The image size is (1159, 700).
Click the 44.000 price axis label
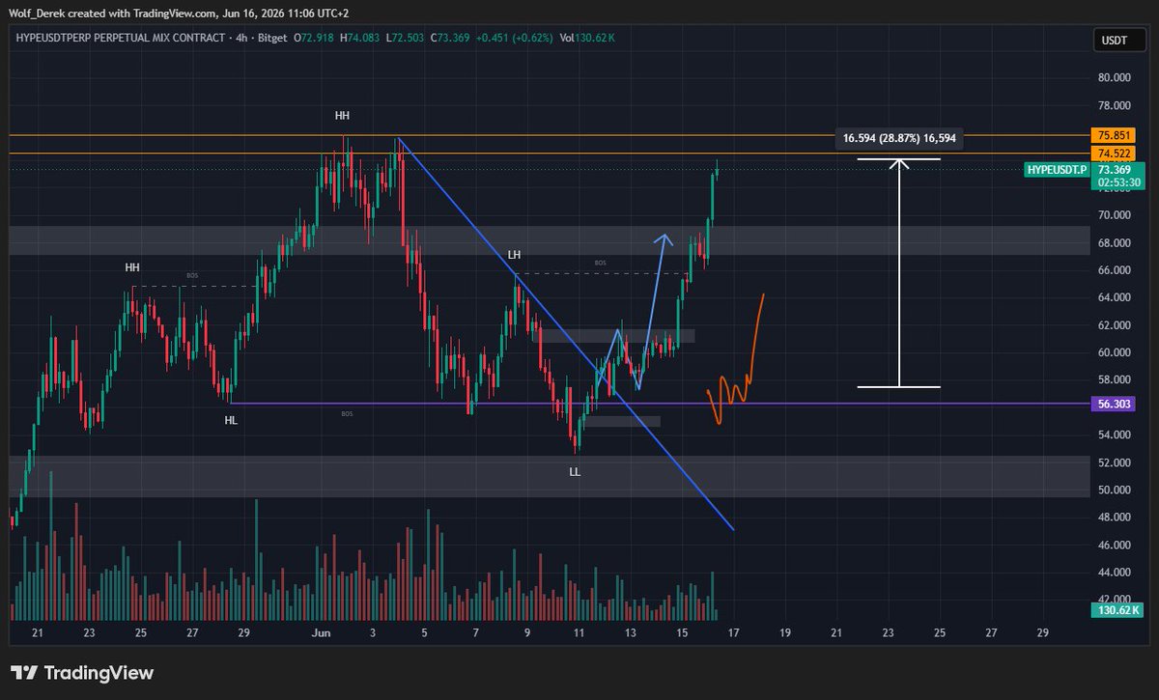[1113, 573]
